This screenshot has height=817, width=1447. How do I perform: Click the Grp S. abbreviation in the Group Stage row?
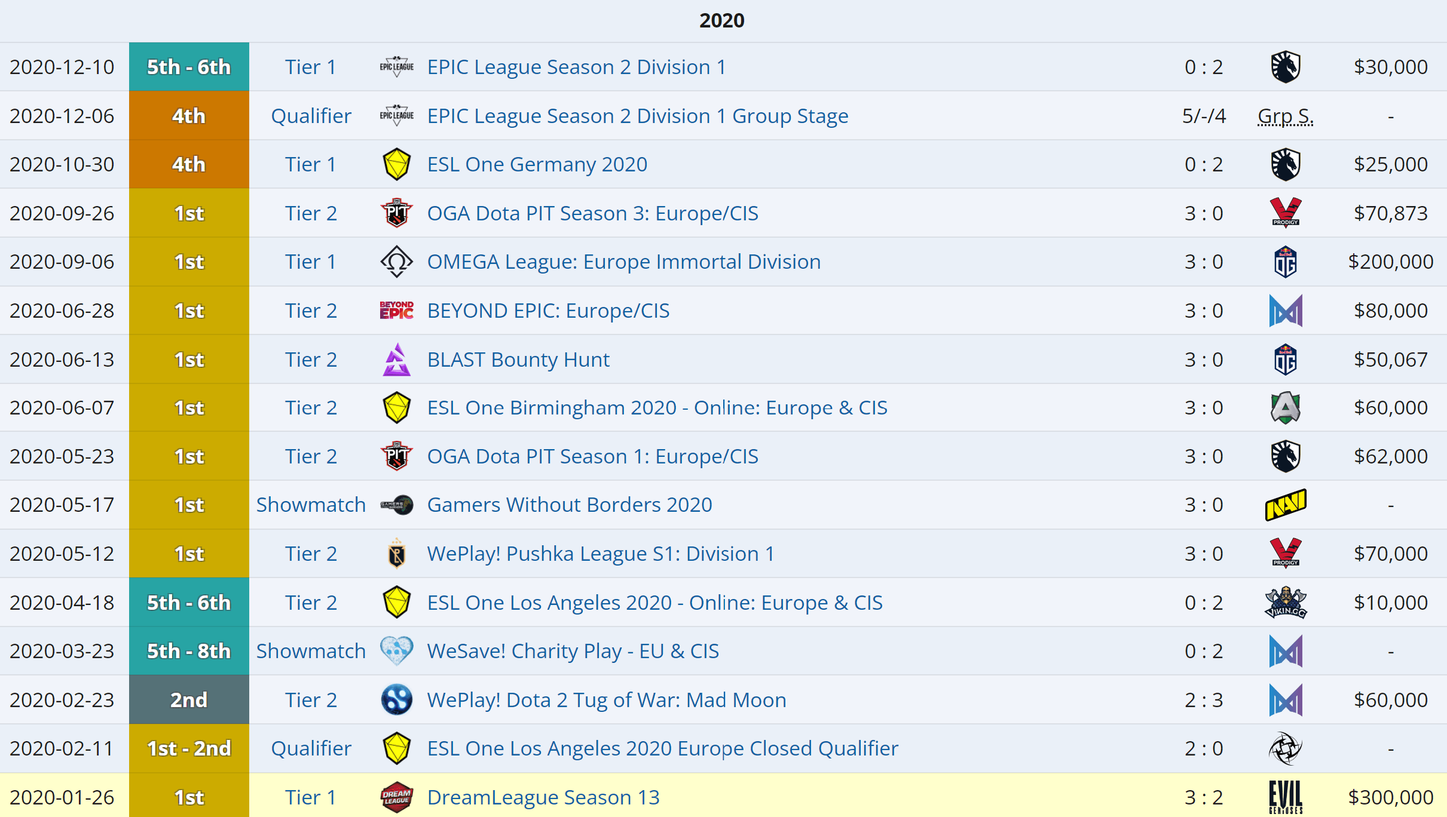[x=1285, y=116]
